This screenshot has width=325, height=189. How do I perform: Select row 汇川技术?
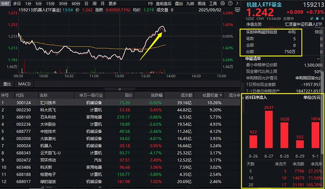[x=120, y=103]
